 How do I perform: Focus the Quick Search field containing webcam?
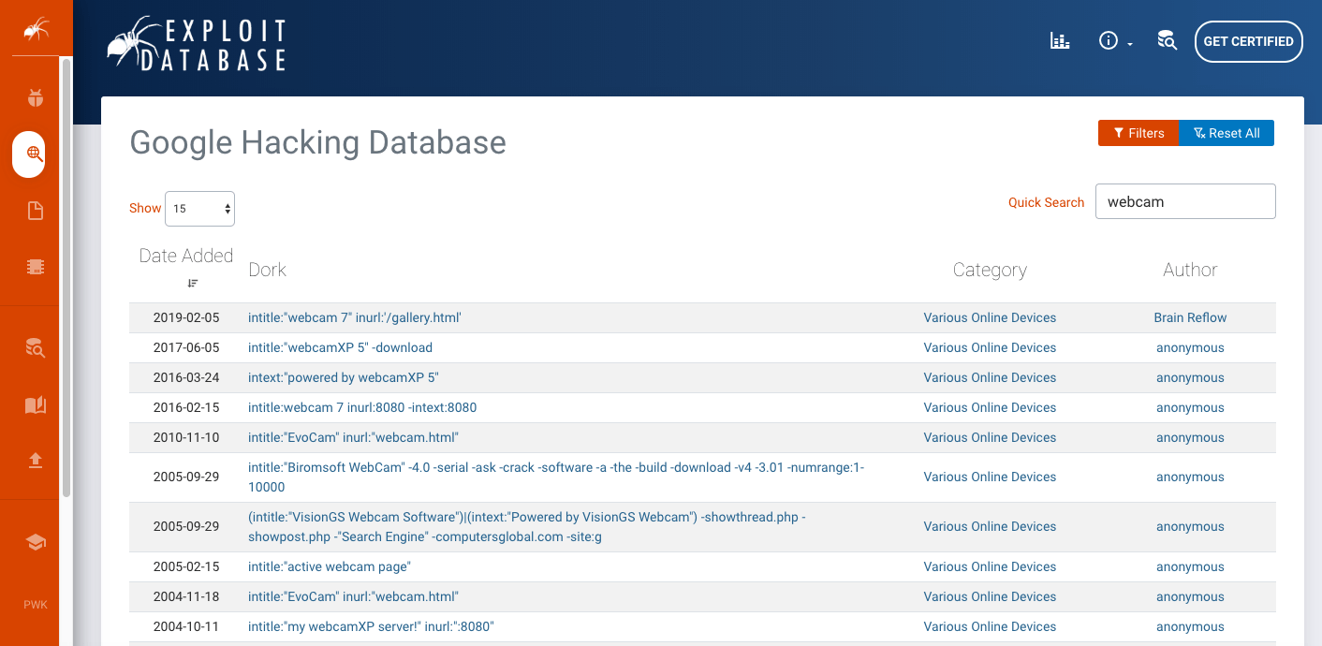(1185, 201)
